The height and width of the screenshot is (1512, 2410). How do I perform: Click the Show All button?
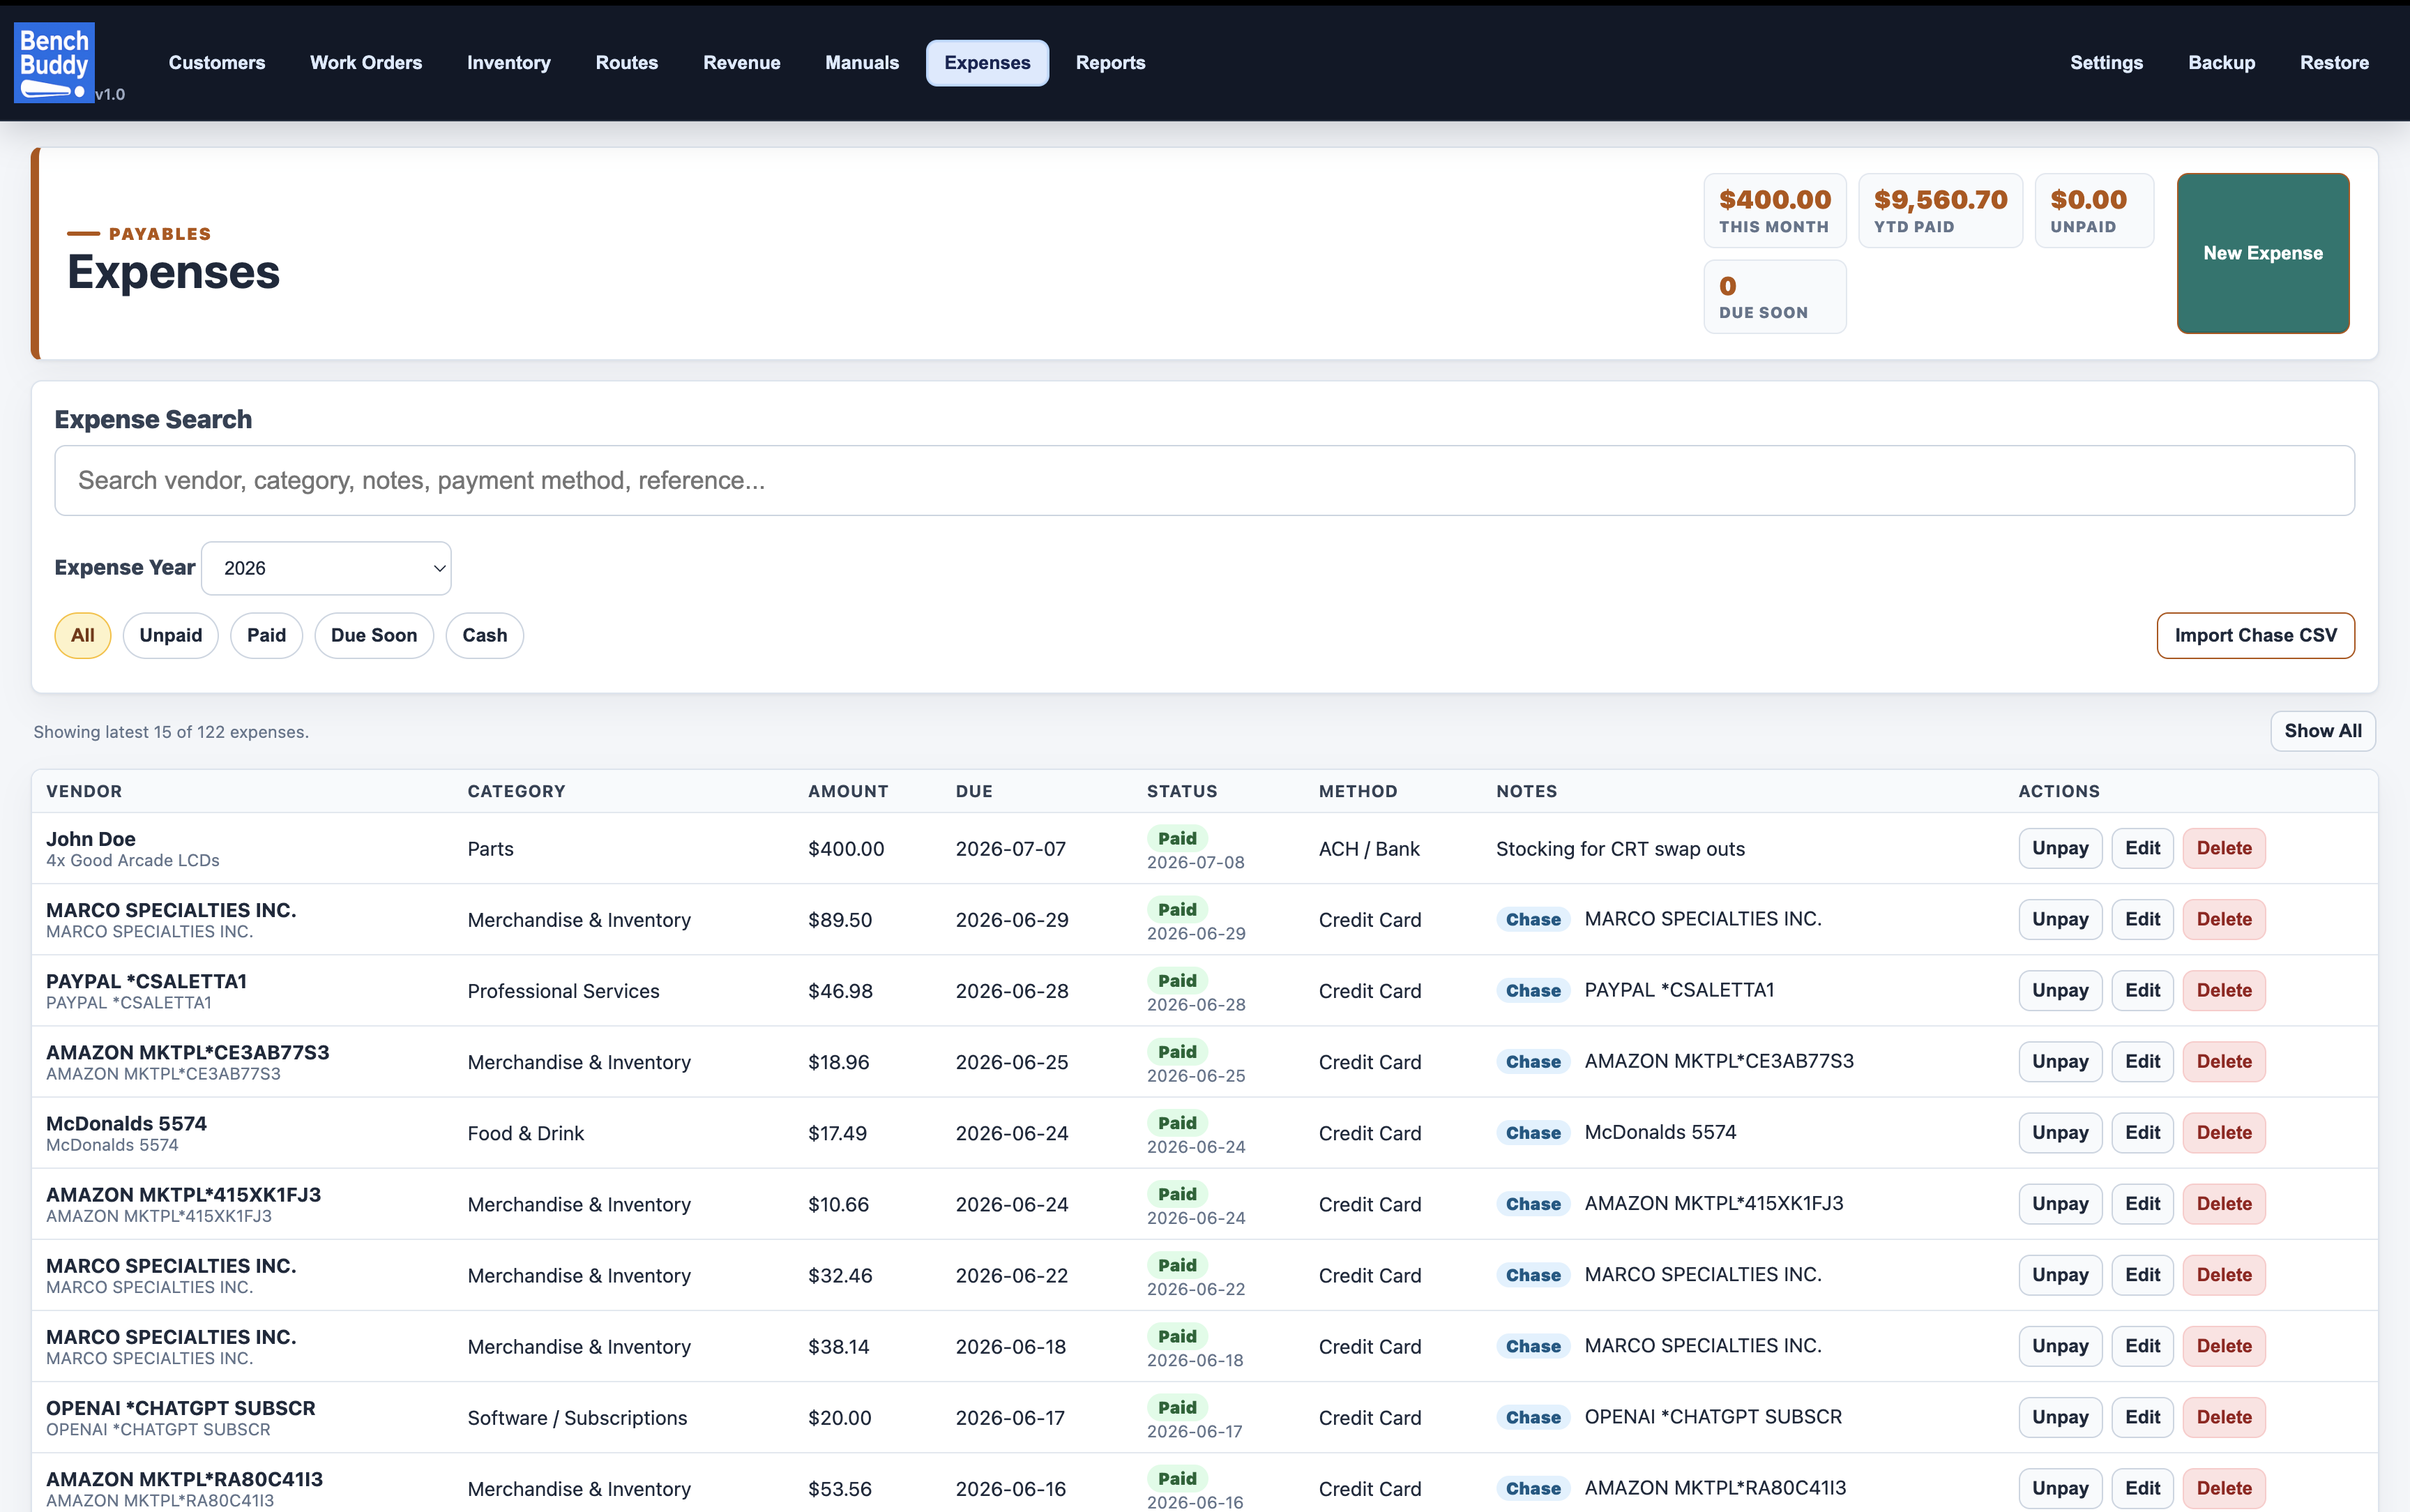click(x=2323, y=731)
